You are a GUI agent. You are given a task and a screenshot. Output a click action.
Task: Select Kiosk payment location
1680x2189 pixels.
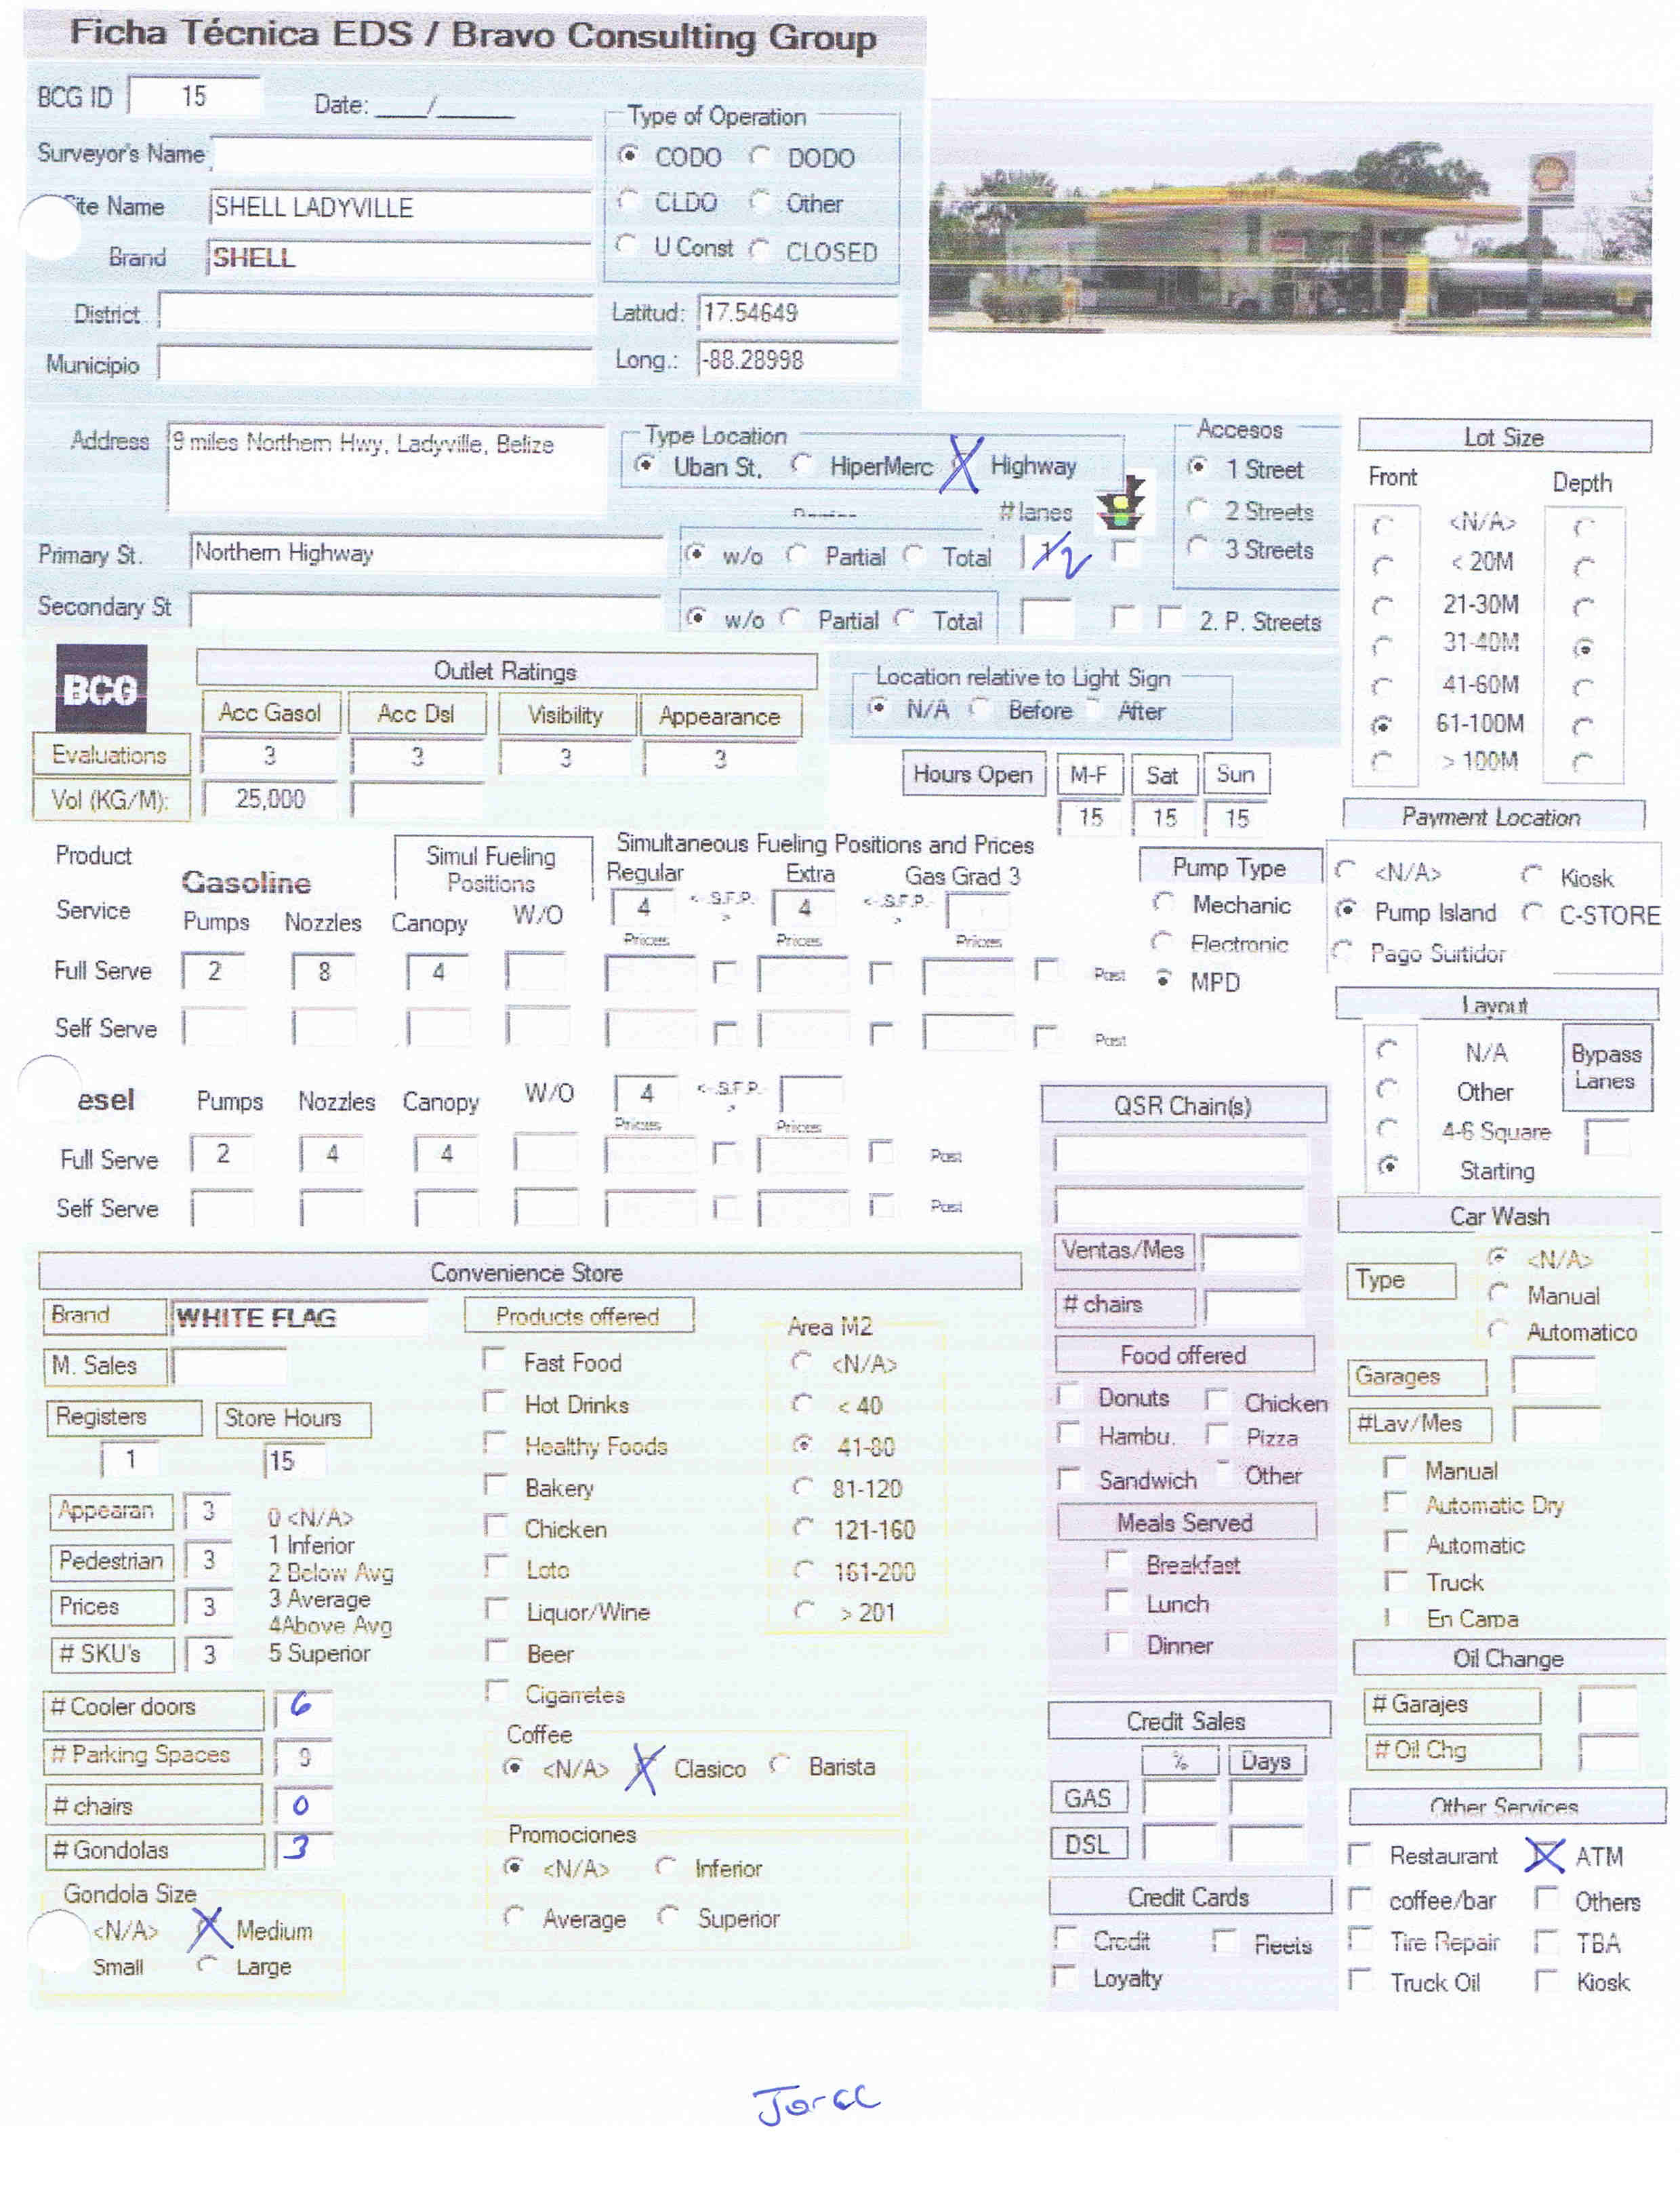1532,875
